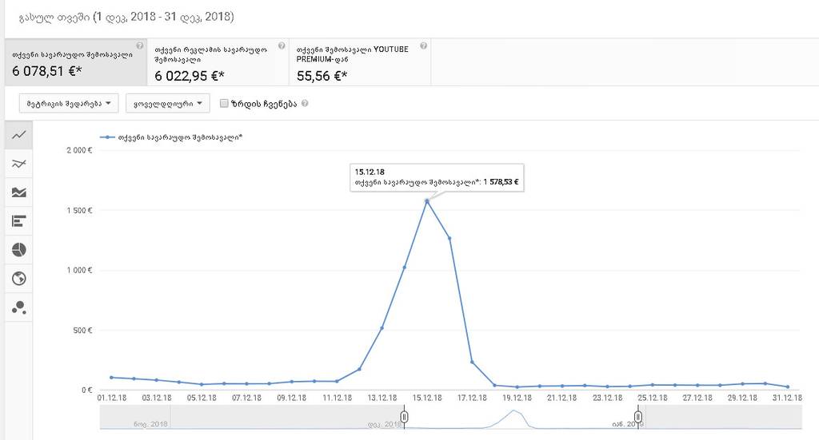This screenshot has width=819, height=440.
Task: Open help icon on estimated revenue card
Action: (x=139, y=46)
